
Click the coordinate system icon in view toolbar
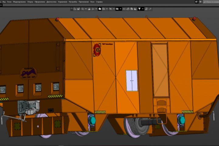pos(75,9)
